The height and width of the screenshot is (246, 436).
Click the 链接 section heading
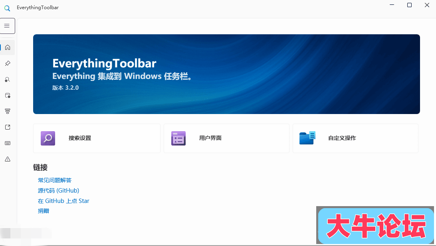[x=40, y=167]
